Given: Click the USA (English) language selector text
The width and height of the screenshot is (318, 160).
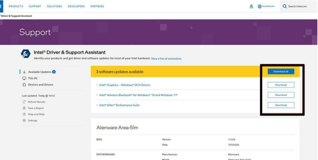Looking at the screenshot, I should click(268, 6).
